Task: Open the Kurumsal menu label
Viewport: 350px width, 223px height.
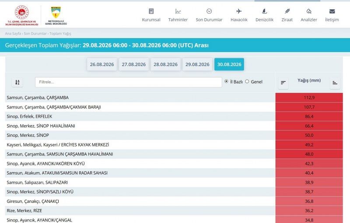Action: coord(151,20)
